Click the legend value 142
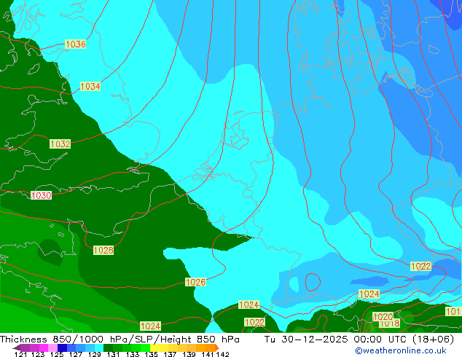462x357 pixels. pos(223,354)
